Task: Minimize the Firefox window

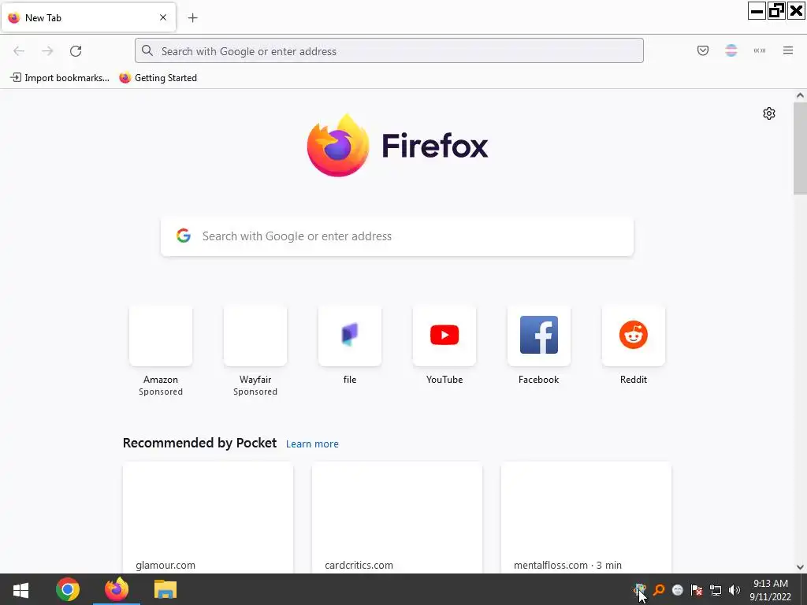Action: coord(757,10)
